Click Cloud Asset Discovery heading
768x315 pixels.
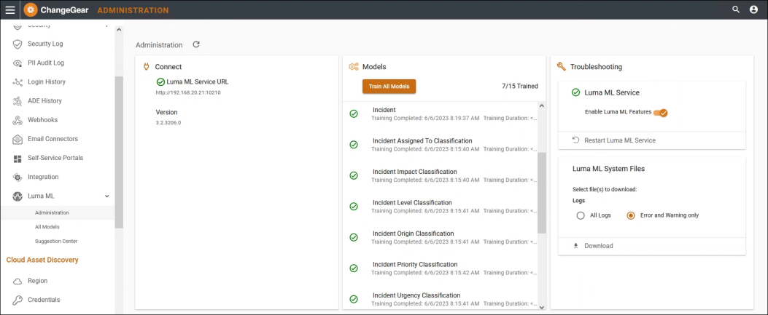click(x=42, y=260)
